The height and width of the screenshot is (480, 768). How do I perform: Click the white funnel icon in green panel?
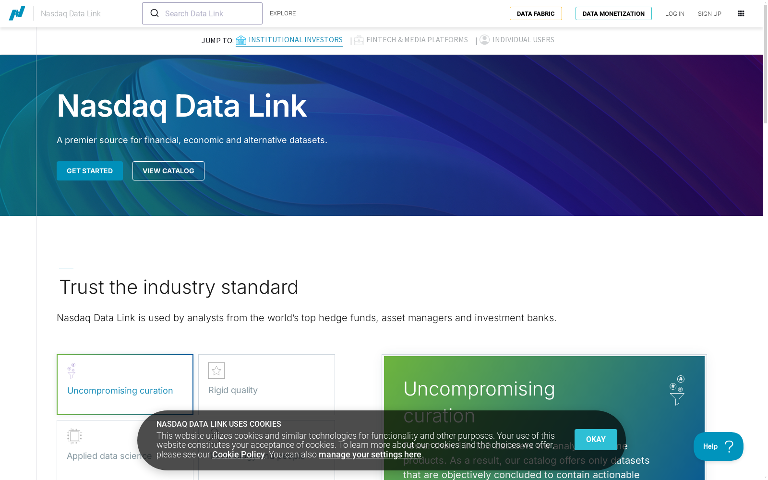[677, 391]
